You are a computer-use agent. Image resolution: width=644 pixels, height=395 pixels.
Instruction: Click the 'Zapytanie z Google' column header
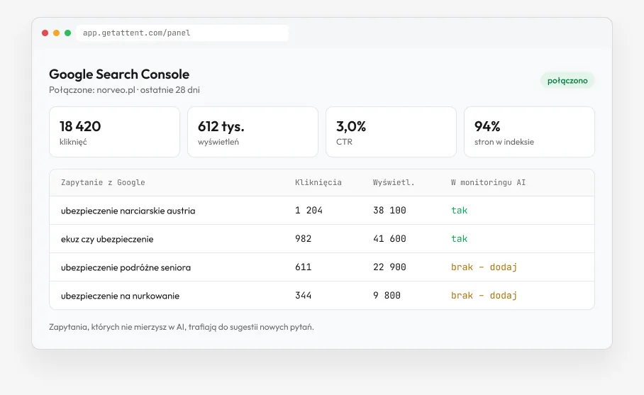point(103,182)
